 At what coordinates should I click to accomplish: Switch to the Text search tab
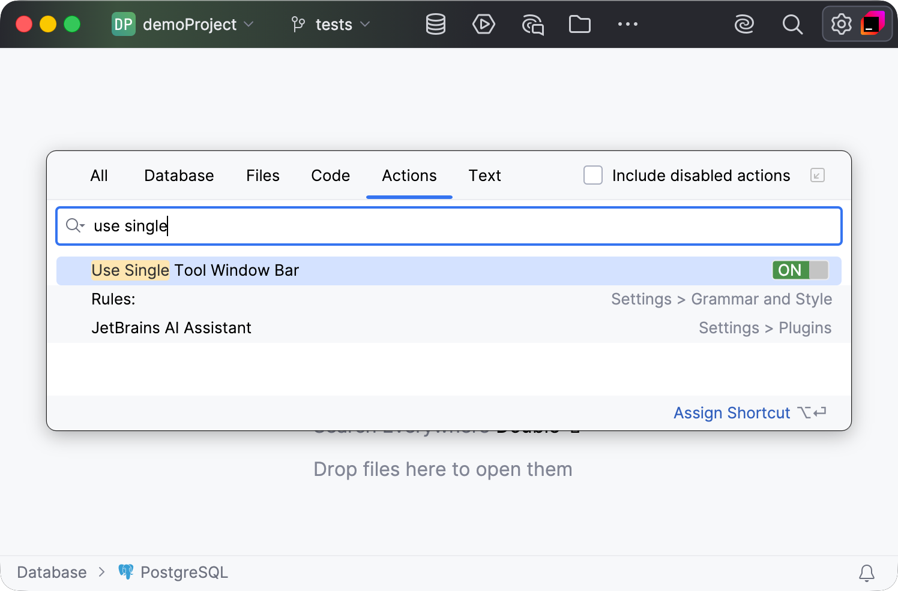click(x=484, y=176)
